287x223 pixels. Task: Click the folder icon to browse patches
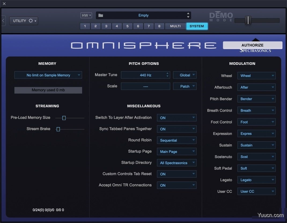[100, 15]
